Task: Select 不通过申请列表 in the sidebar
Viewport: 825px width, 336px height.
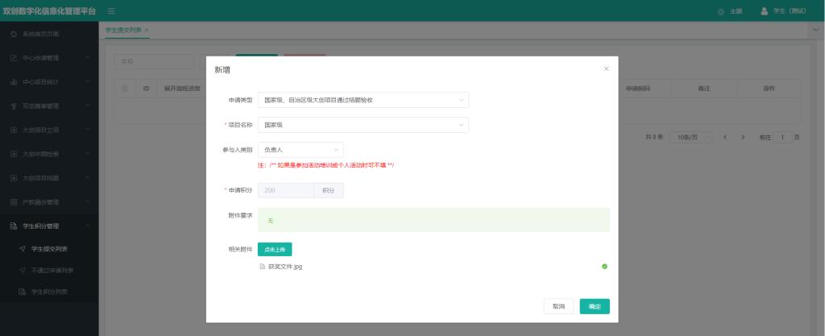Action: 52,270
